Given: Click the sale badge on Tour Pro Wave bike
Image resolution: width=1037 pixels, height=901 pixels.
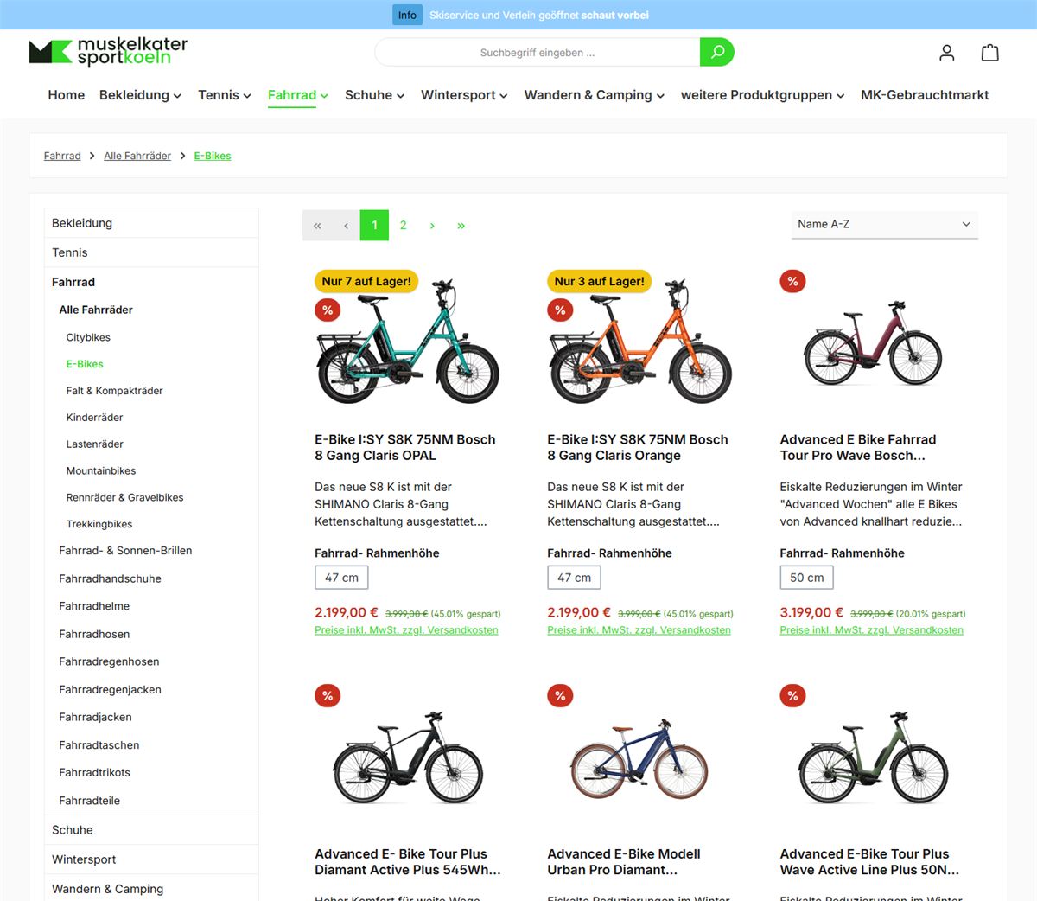Looking at the screenshot, I should tap(792, 281).
